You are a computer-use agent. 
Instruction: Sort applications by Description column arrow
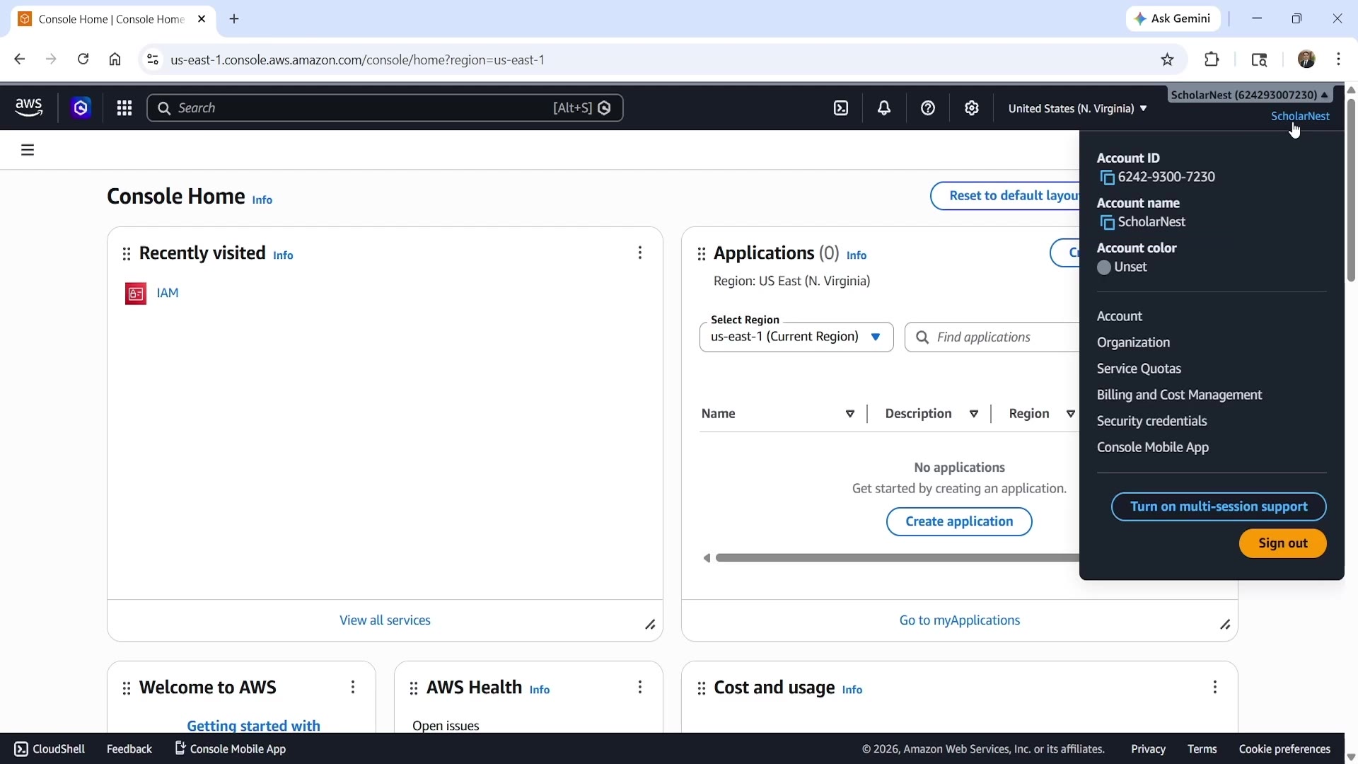pyautogui.click(x=974, y=414)
